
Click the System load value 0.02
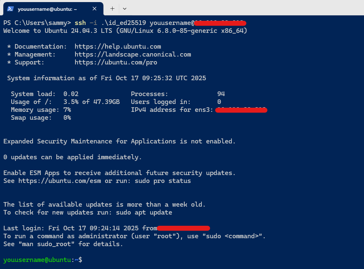71,94
